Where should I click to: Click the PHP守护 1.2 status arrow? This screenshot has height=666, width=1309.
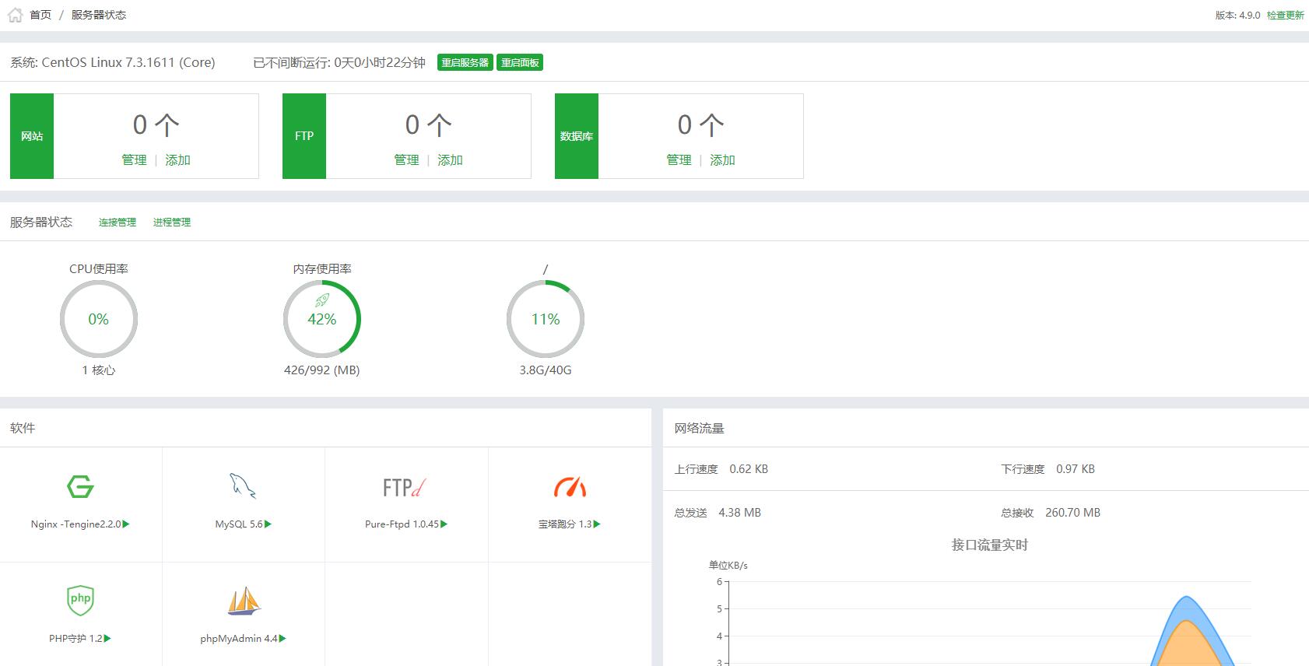(107, 639)
